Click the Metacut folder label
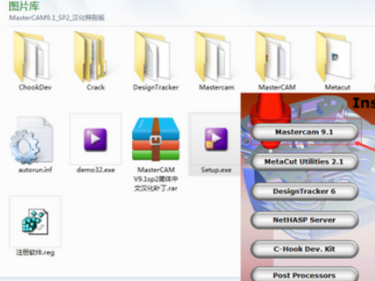375x281 pixels. pos(337,87)
